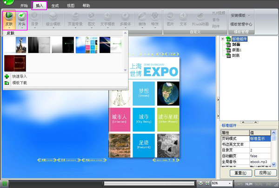Select 封面 in the page tree

pyautogui.click(x=236, y=45)
